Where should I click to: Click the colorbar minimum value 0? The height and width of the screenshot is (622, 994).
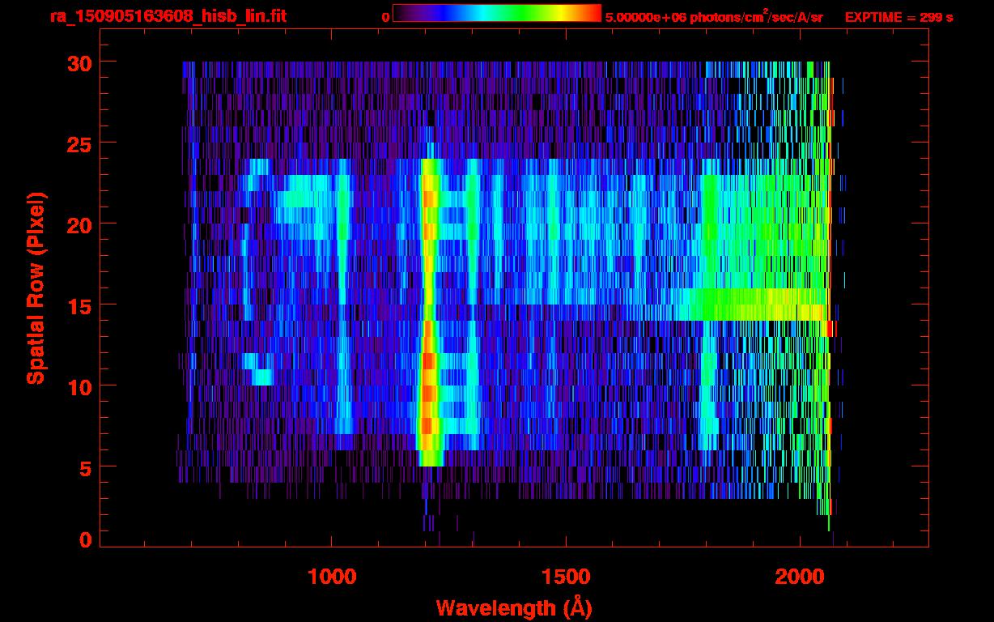coord(385,17)
